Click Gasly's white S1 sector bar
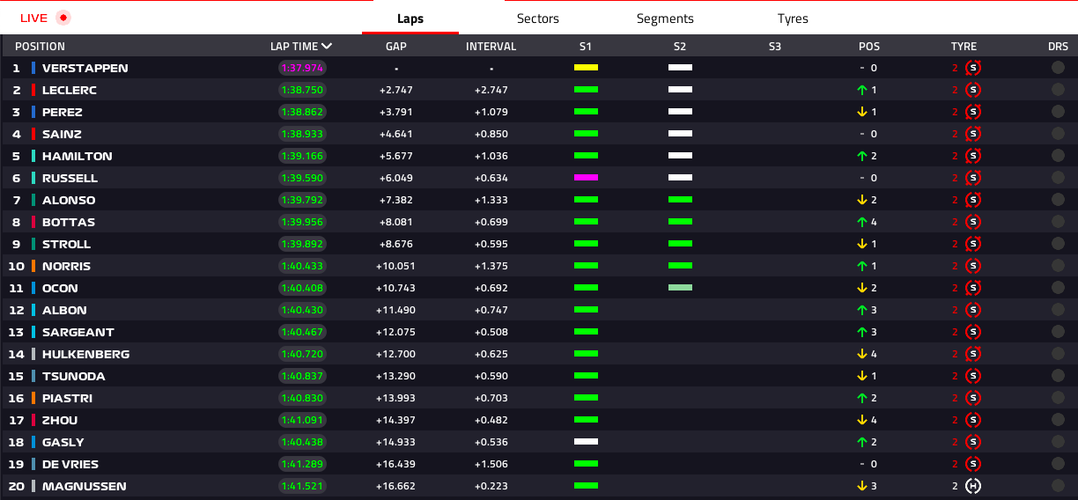The image size is (1078, 500). 586,442
